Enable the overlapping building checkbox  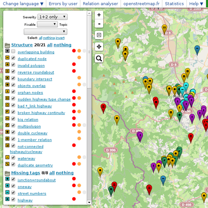pos(13,51)
